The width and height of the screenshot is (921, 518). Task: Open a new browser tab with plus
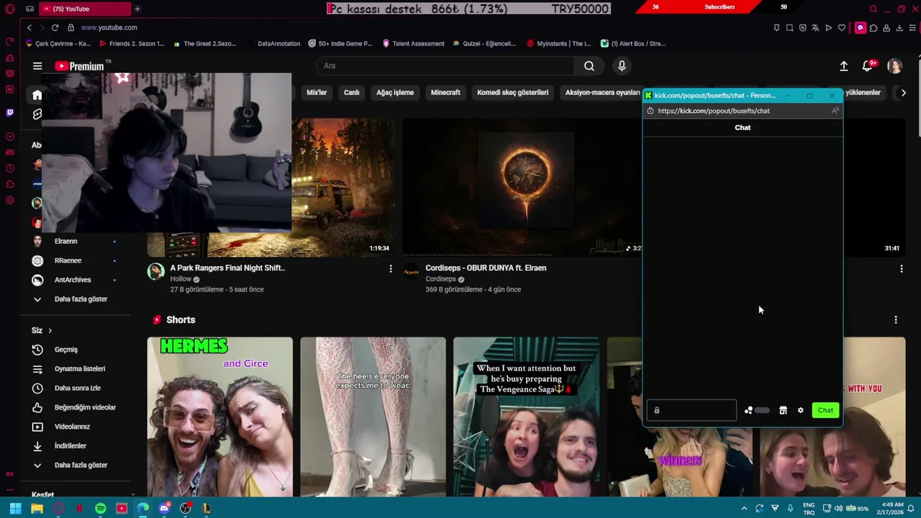click(137, 9)
